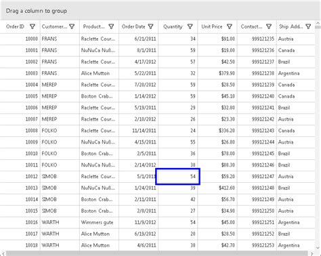Click the horizontal scrollbar right arrow
This screenshot has height=256, width=321.
(x=312, y=253)
